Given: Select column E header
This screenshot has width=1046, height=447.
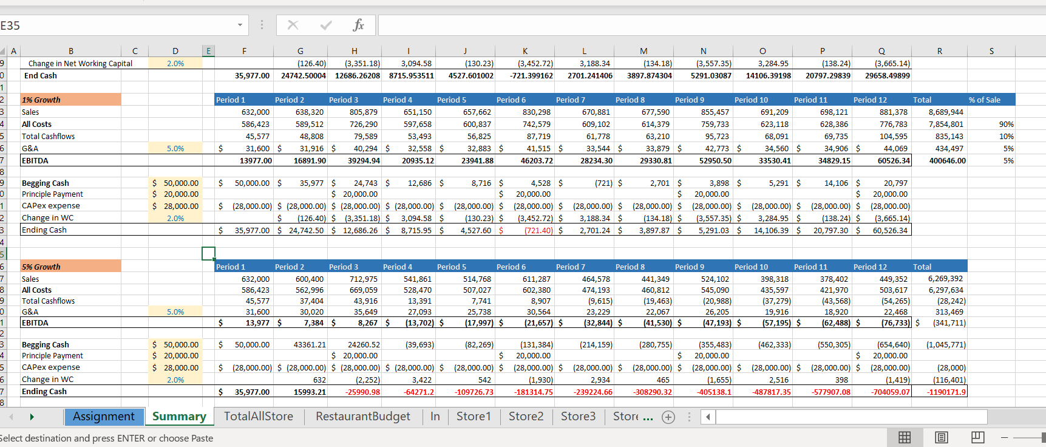Looking at the screenshot, I should pos(208,51).
